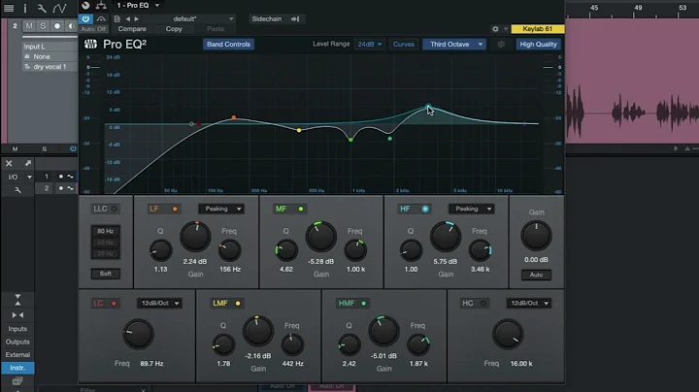699x392 pixels.
Task: Select the orange LF node on EQ graph
Action: (234, 117)
